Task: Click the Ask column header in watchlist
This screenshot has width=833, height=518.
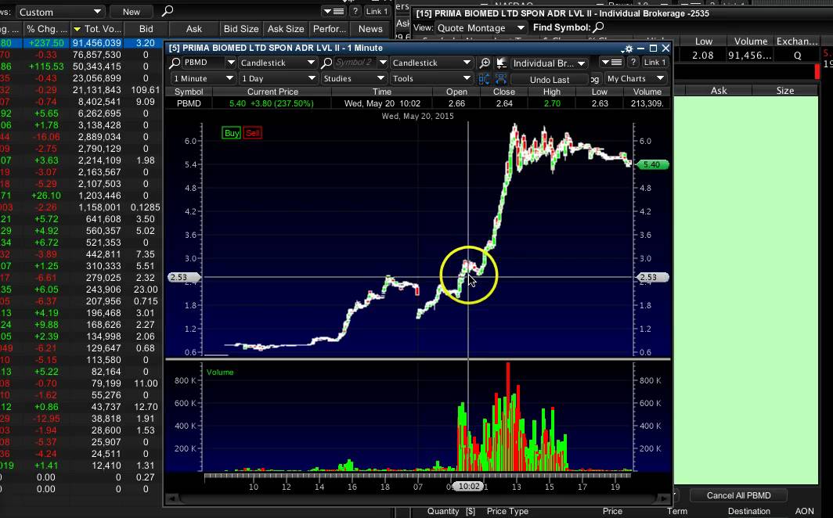Action: click(194, 29)
